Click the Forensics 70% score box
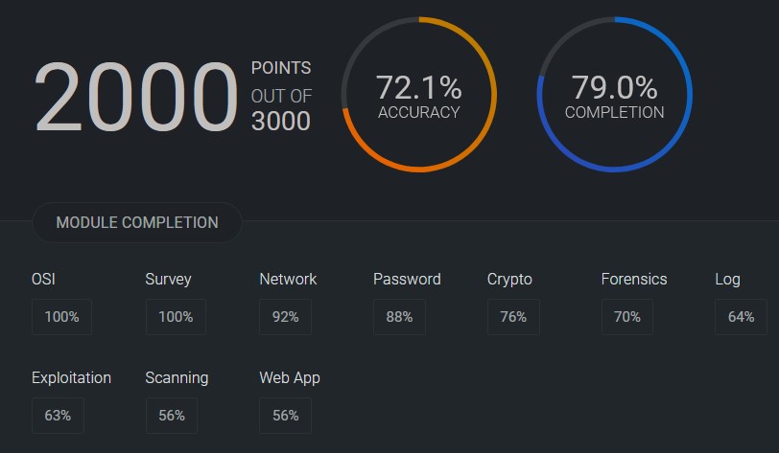The height and width of the screenshot is (453, 779). pos(627,317)
